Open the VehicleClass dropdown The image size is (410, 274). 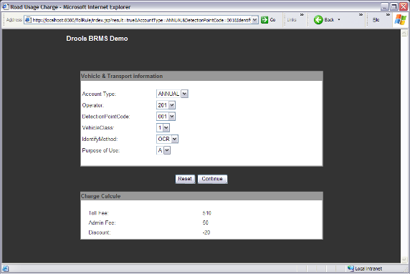coord(166,127)
